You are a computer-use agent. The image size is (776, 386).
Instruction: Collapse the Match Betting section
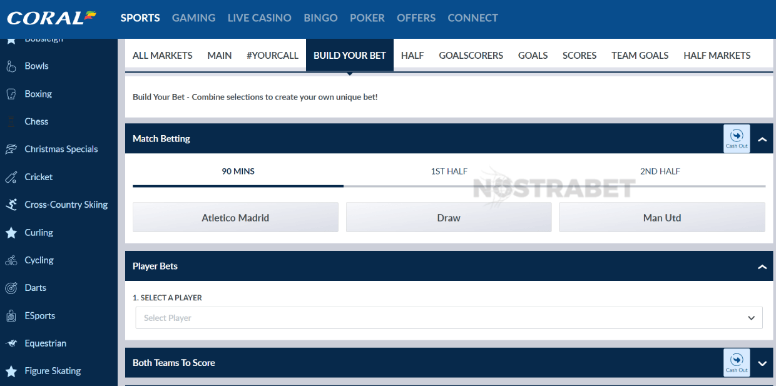[762, 139]
